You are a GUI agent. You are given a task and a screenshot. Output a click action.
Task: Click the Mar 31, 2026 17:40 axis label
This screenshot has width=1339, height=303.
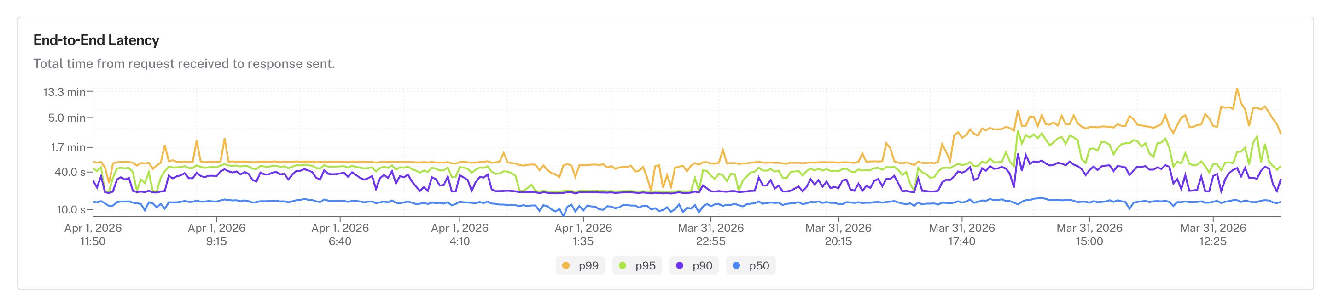coord(962,235)
